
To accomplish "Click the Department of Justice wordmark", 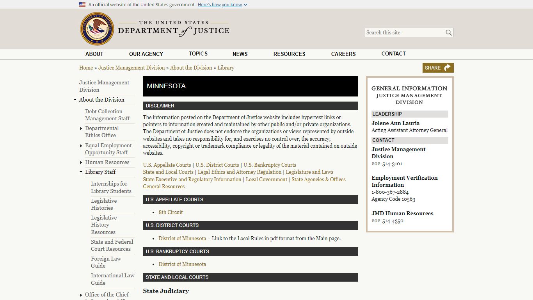I will pos(174,29).
